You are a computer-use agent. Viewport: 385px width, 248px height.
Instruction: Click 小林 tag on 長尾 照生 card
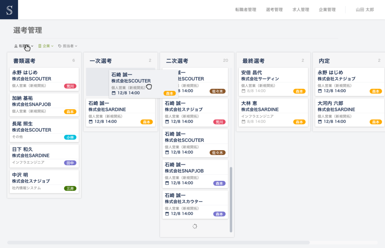coord(70,137)
